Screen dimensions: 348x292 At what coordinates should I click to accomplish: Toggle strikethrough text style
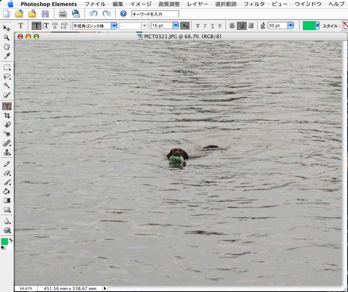coord(220,26)
